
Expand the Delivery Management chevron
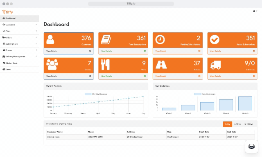pos(36,56)
